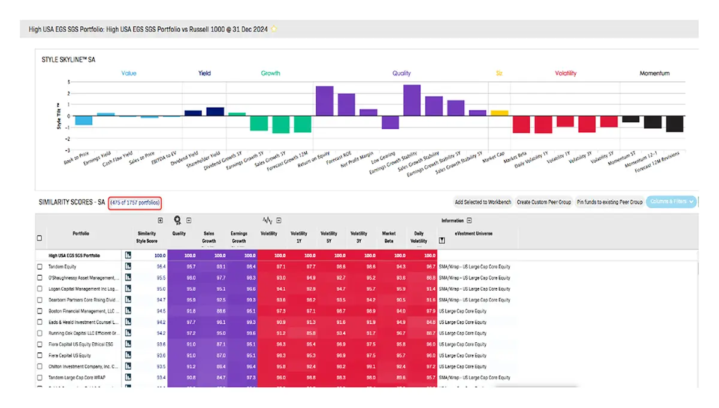Collapse the Information column group
The width and height of the screenshot is (719, 408).
(x=469, y=221)
